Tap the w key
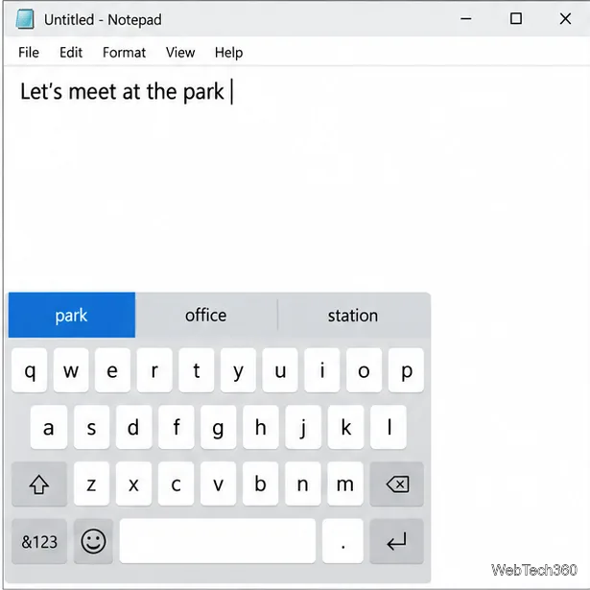Screen dimensions: 590x590 pos(71,370)
